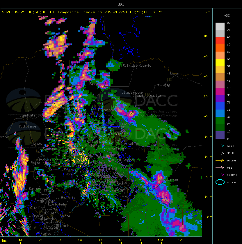Click the 'S_MARTIN' map label
The height and width of the screenshot is (244, 242).
110,169
